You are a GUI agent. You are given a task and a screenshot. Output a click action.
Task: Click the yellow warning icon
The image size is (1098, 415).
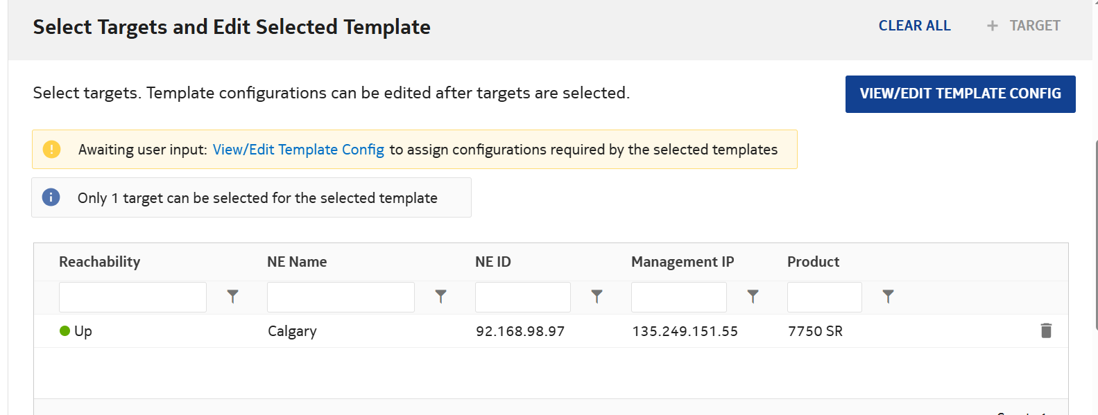[x=52, y=149]
